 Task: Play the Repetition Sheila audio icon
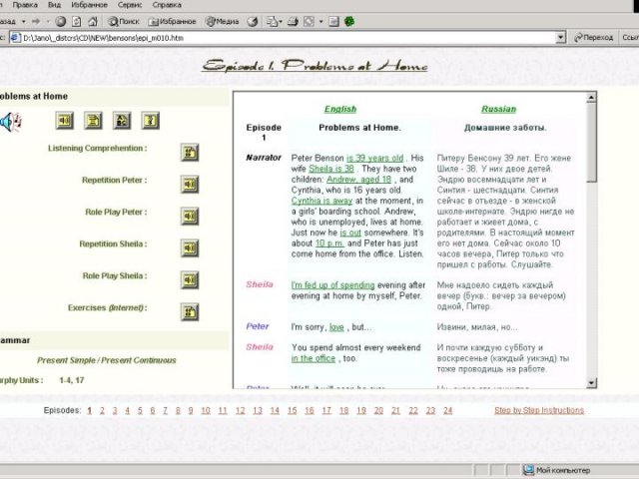click(x=190, y=248)
